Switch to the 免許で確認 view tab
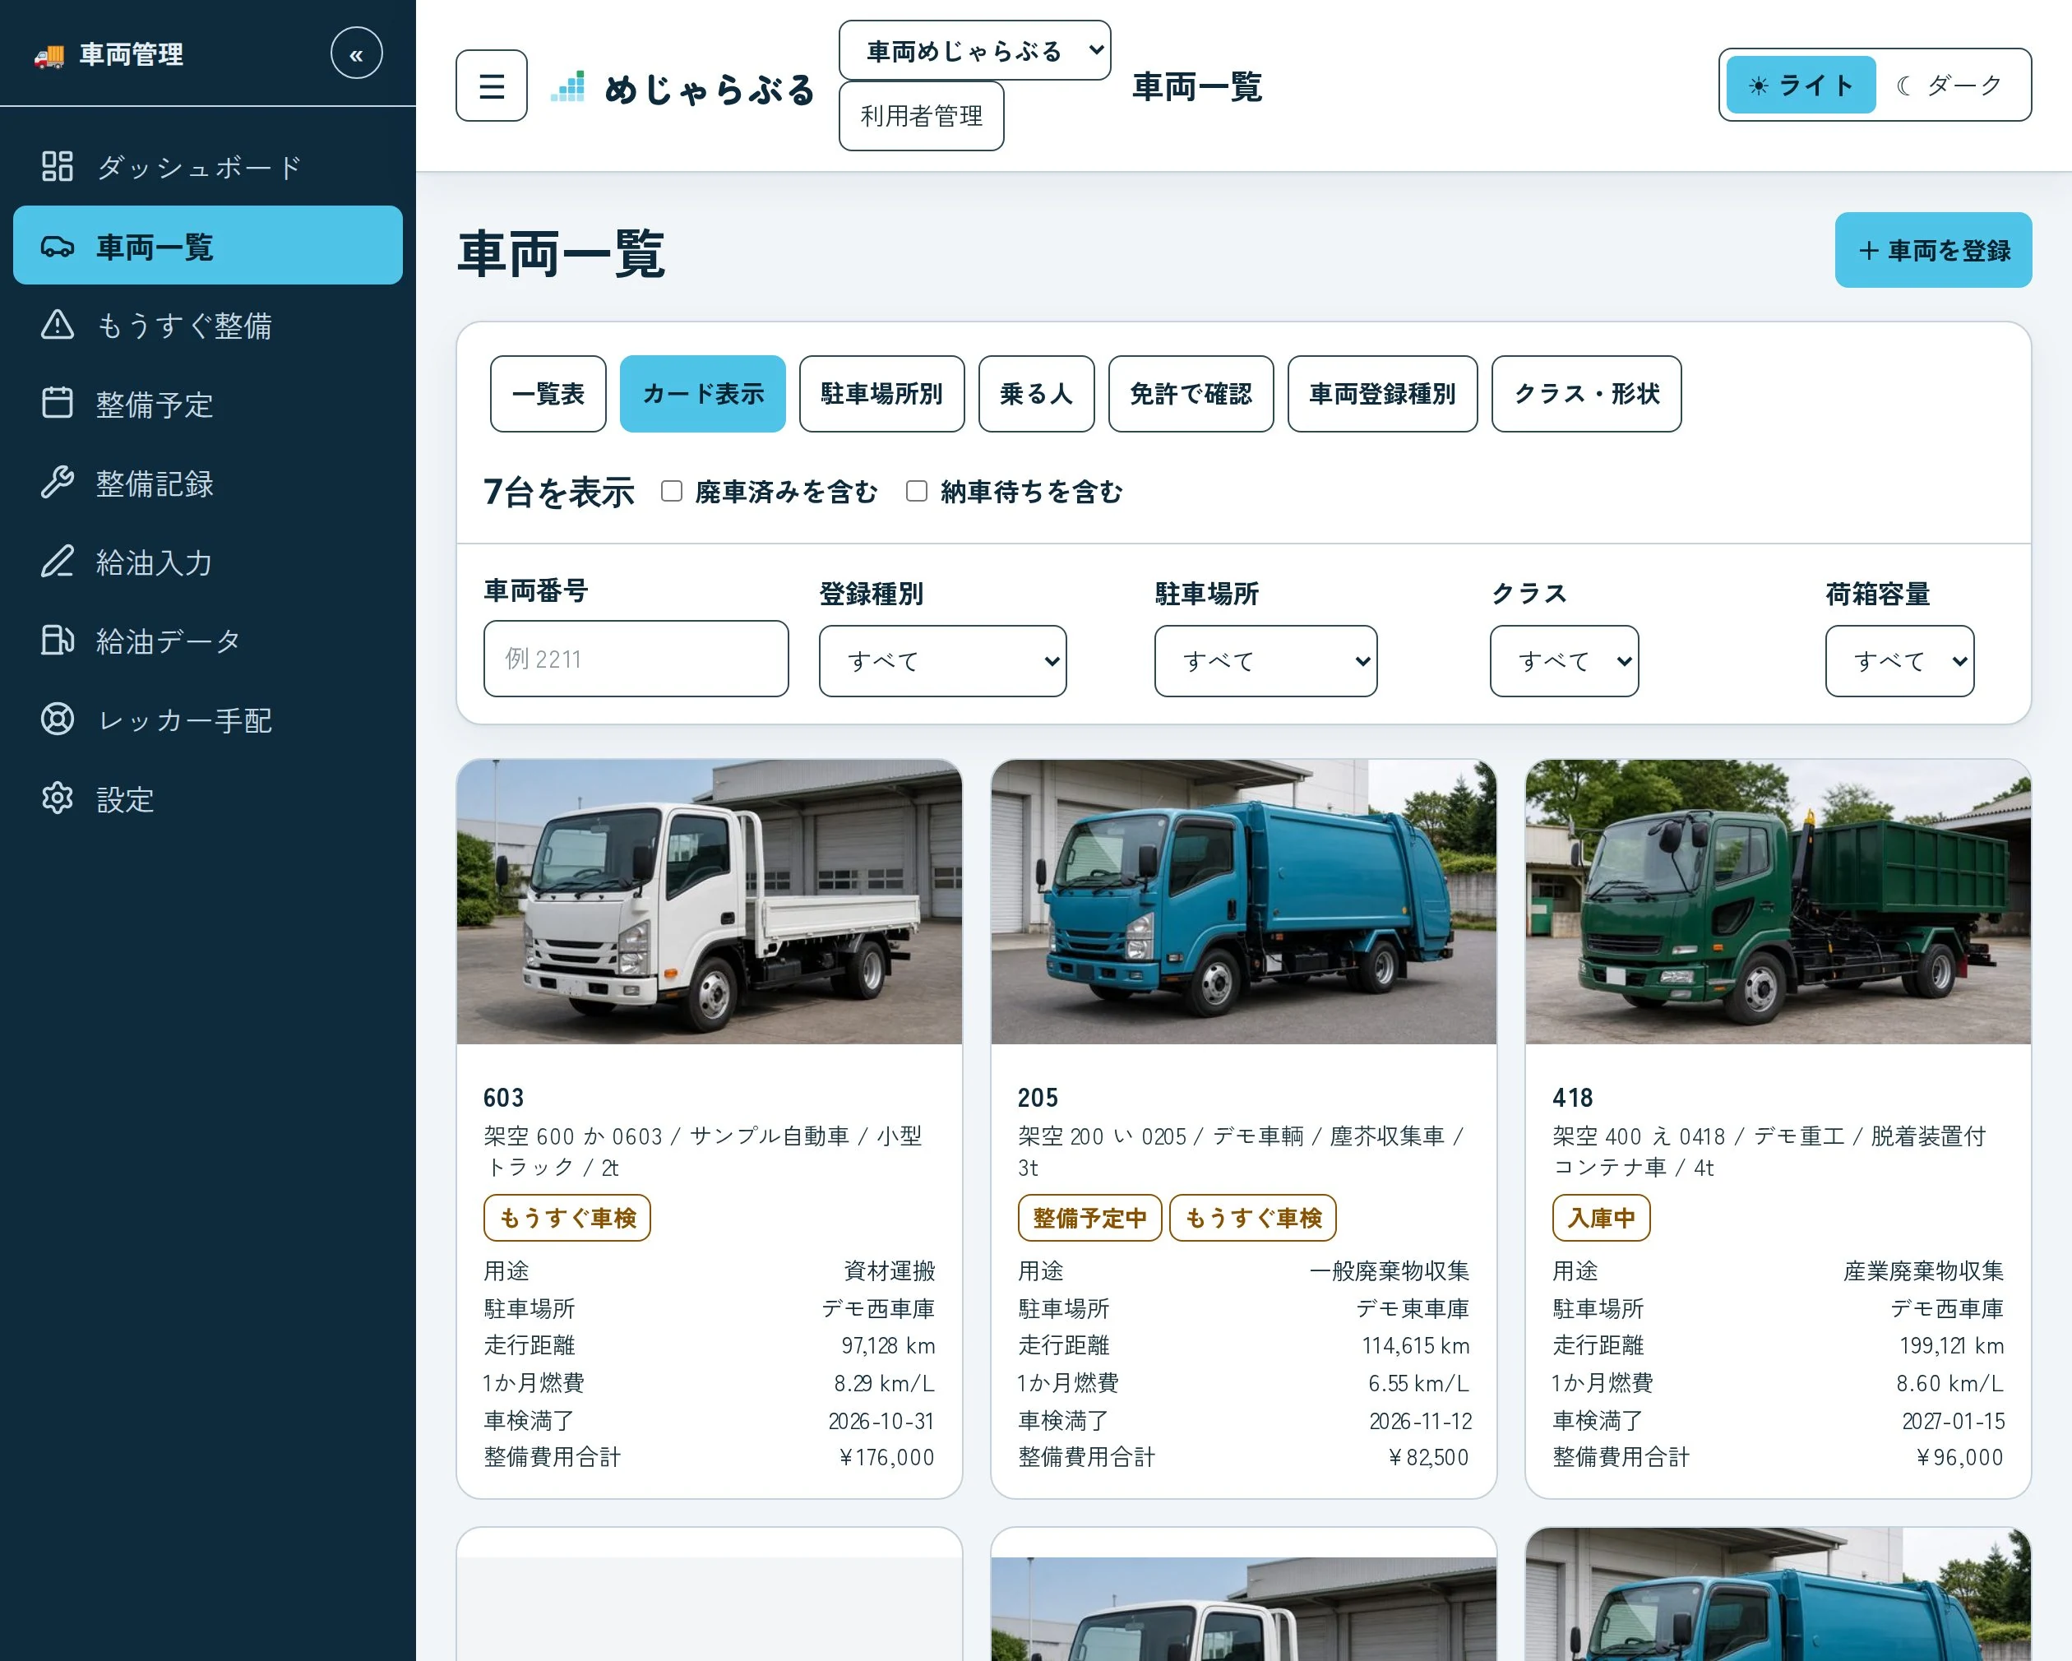Viewport: 2072px width, 1661px height. point(1191,393)
